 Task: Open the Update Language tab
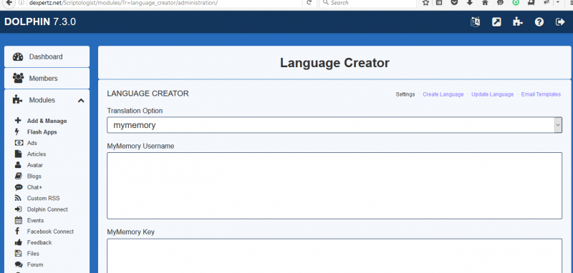tap(492, 94)
